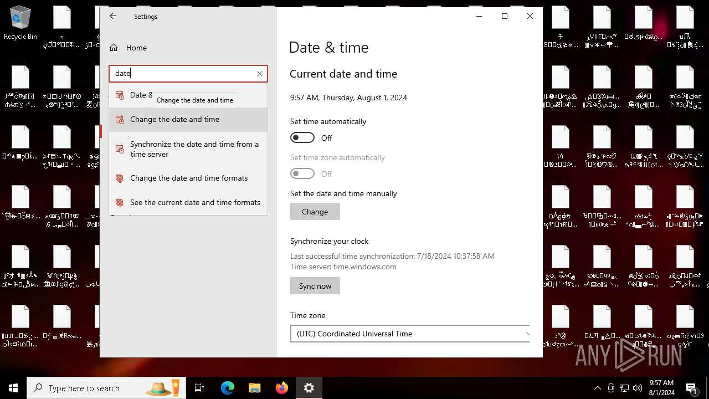Click 'Time server: time.windows.com' text
709x399 pixels.
(343, 267)
